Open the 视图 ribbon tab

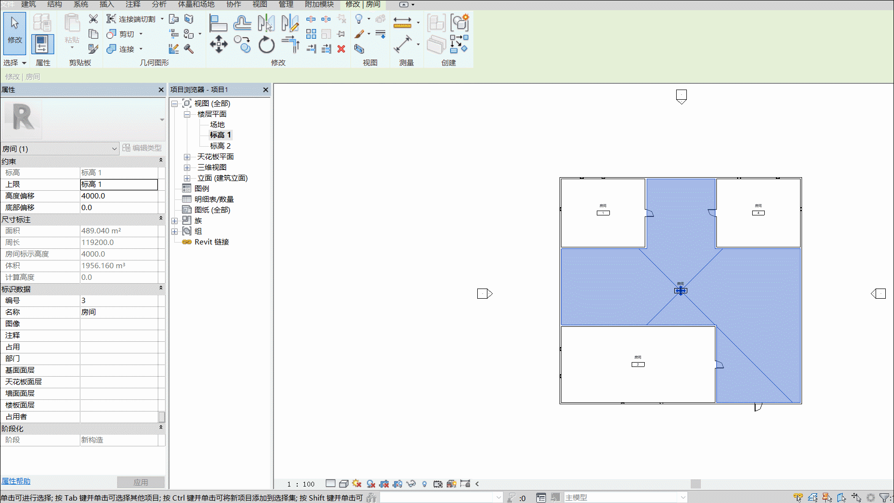click(x=259, y=4)
